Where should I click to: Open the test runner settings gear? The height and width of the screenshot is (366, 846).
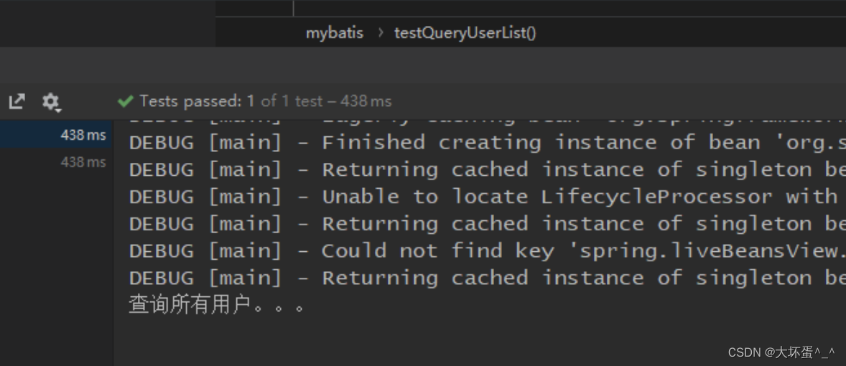[x=50, y=101]
